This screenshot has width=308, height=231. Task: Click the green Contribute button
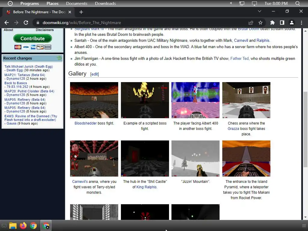tap(32, 38)
